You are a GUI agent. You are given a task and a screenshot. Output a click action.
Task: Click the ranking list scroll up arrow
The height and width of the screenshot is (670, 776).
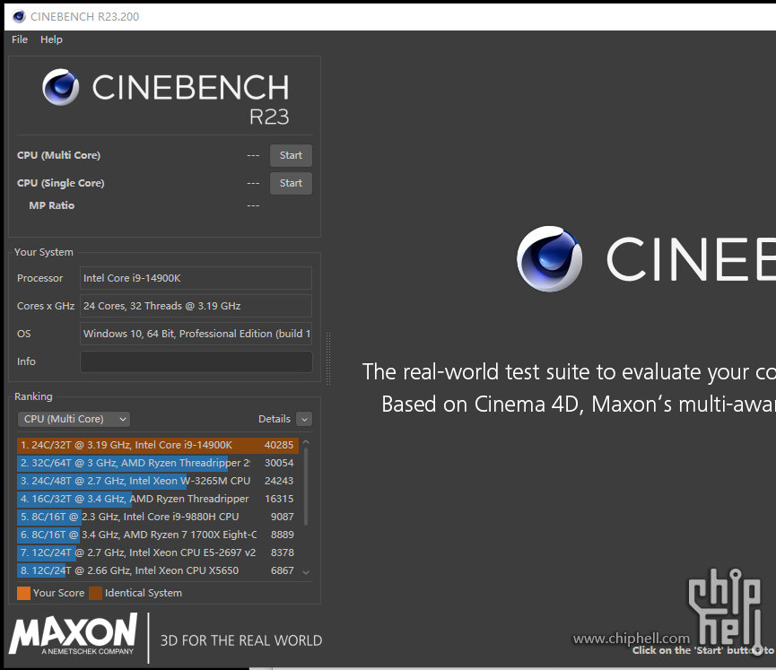pyautogui.click(x=306, y=442)
